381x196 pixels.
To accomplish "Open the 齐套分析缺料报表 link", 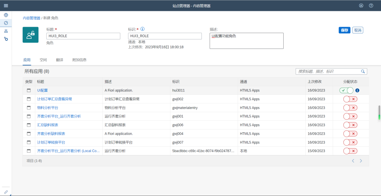I will (51, 134).
